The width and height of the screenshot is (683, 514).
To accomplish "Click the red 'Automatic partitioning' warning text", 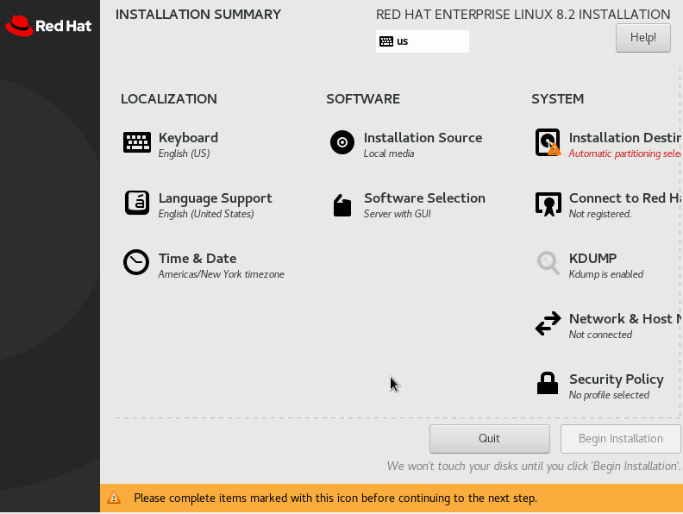I will click(x=625, y=154).
